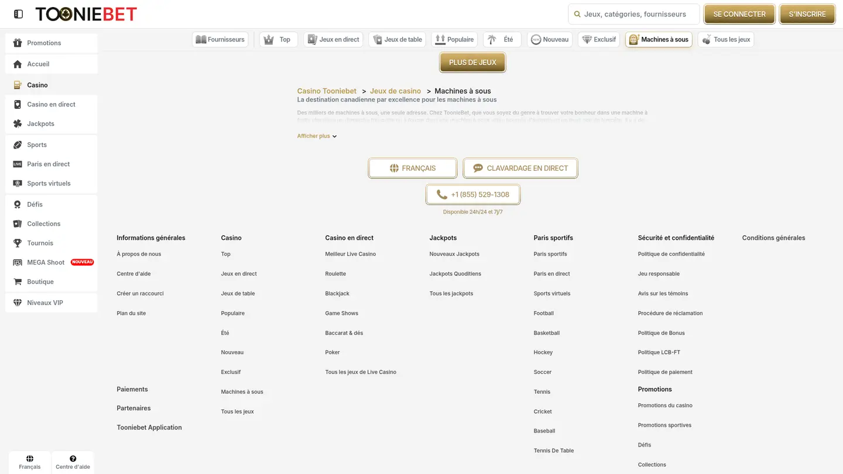
Task: Open footer link Partenaires
Action: pos(133,408)
